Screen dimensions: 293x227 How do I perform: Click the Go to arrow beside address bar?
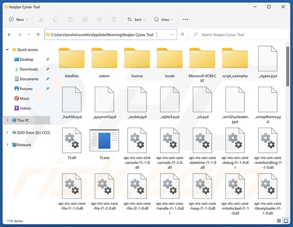182,34
